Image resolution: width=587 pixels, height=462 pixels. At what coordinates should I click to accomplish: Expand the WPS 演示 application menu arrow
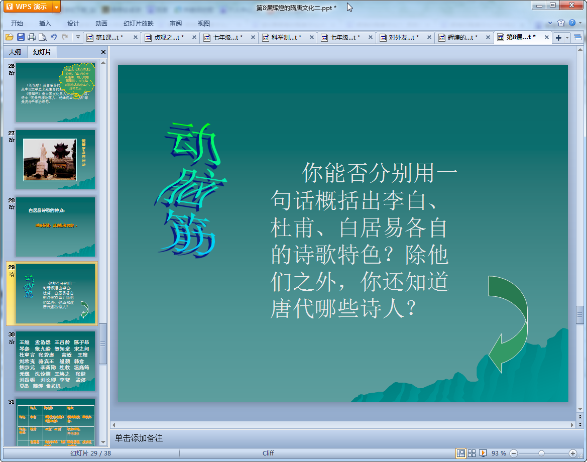click(x=56, y=7)
